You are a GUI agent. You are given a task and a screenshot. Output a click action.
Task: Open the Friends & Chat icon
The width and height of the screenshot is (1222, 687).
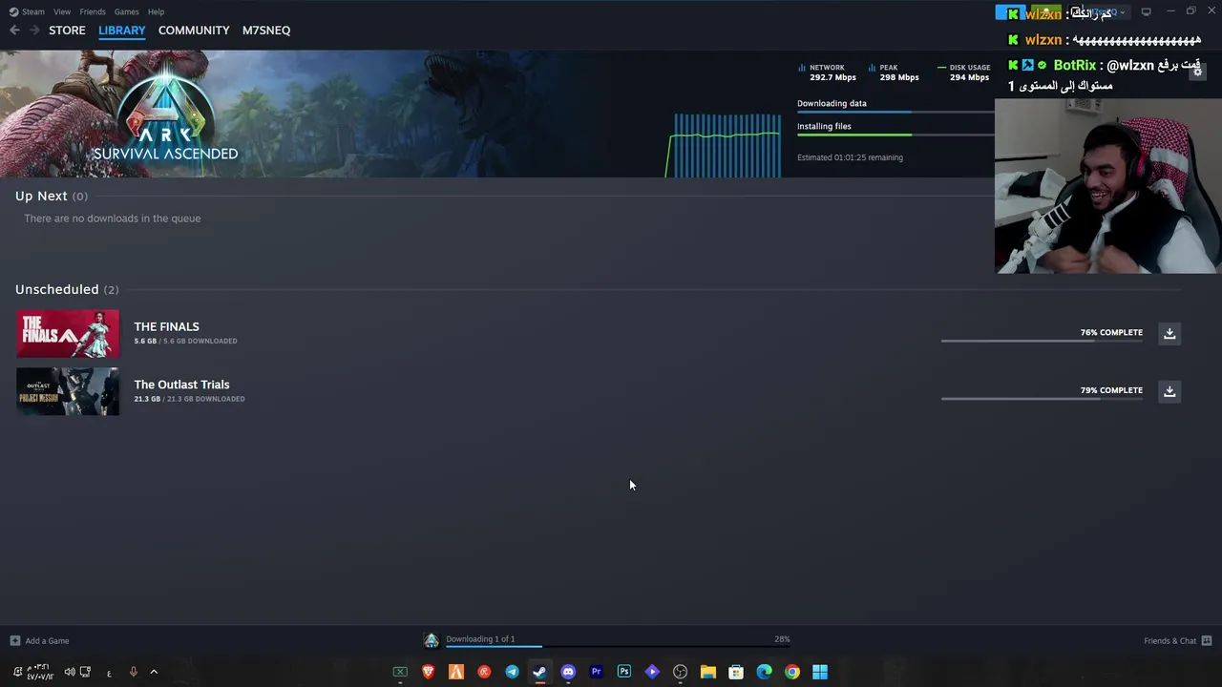coord(1207,641)
